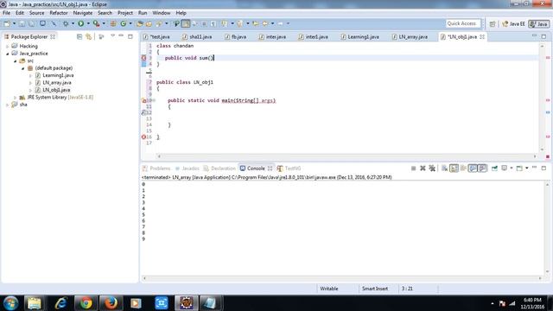This screenshot has height=311, width=553.
Task: Collapse the src folder node
Action: point(16,61)
